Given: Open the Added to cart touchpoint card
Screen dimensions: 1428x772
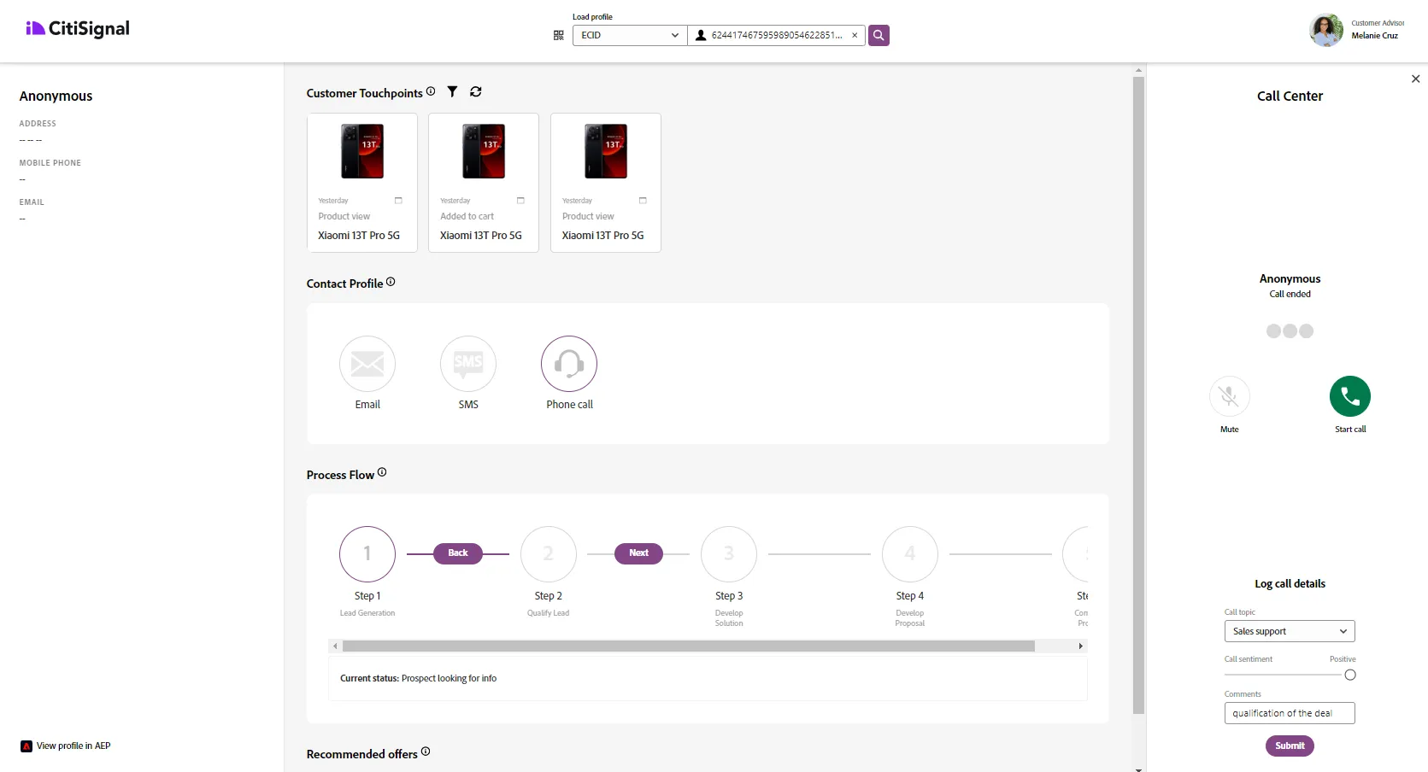Looking at the screenshot, I should (484, 183).
